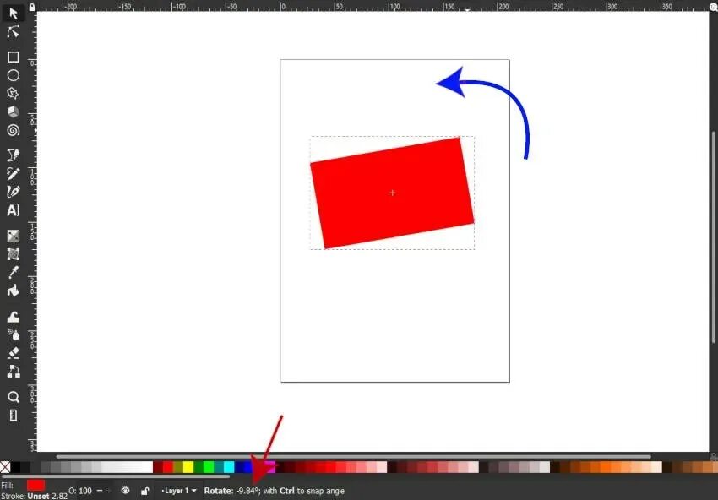
Task: Click the opacity value field showing 100
Action: [85, 491]
